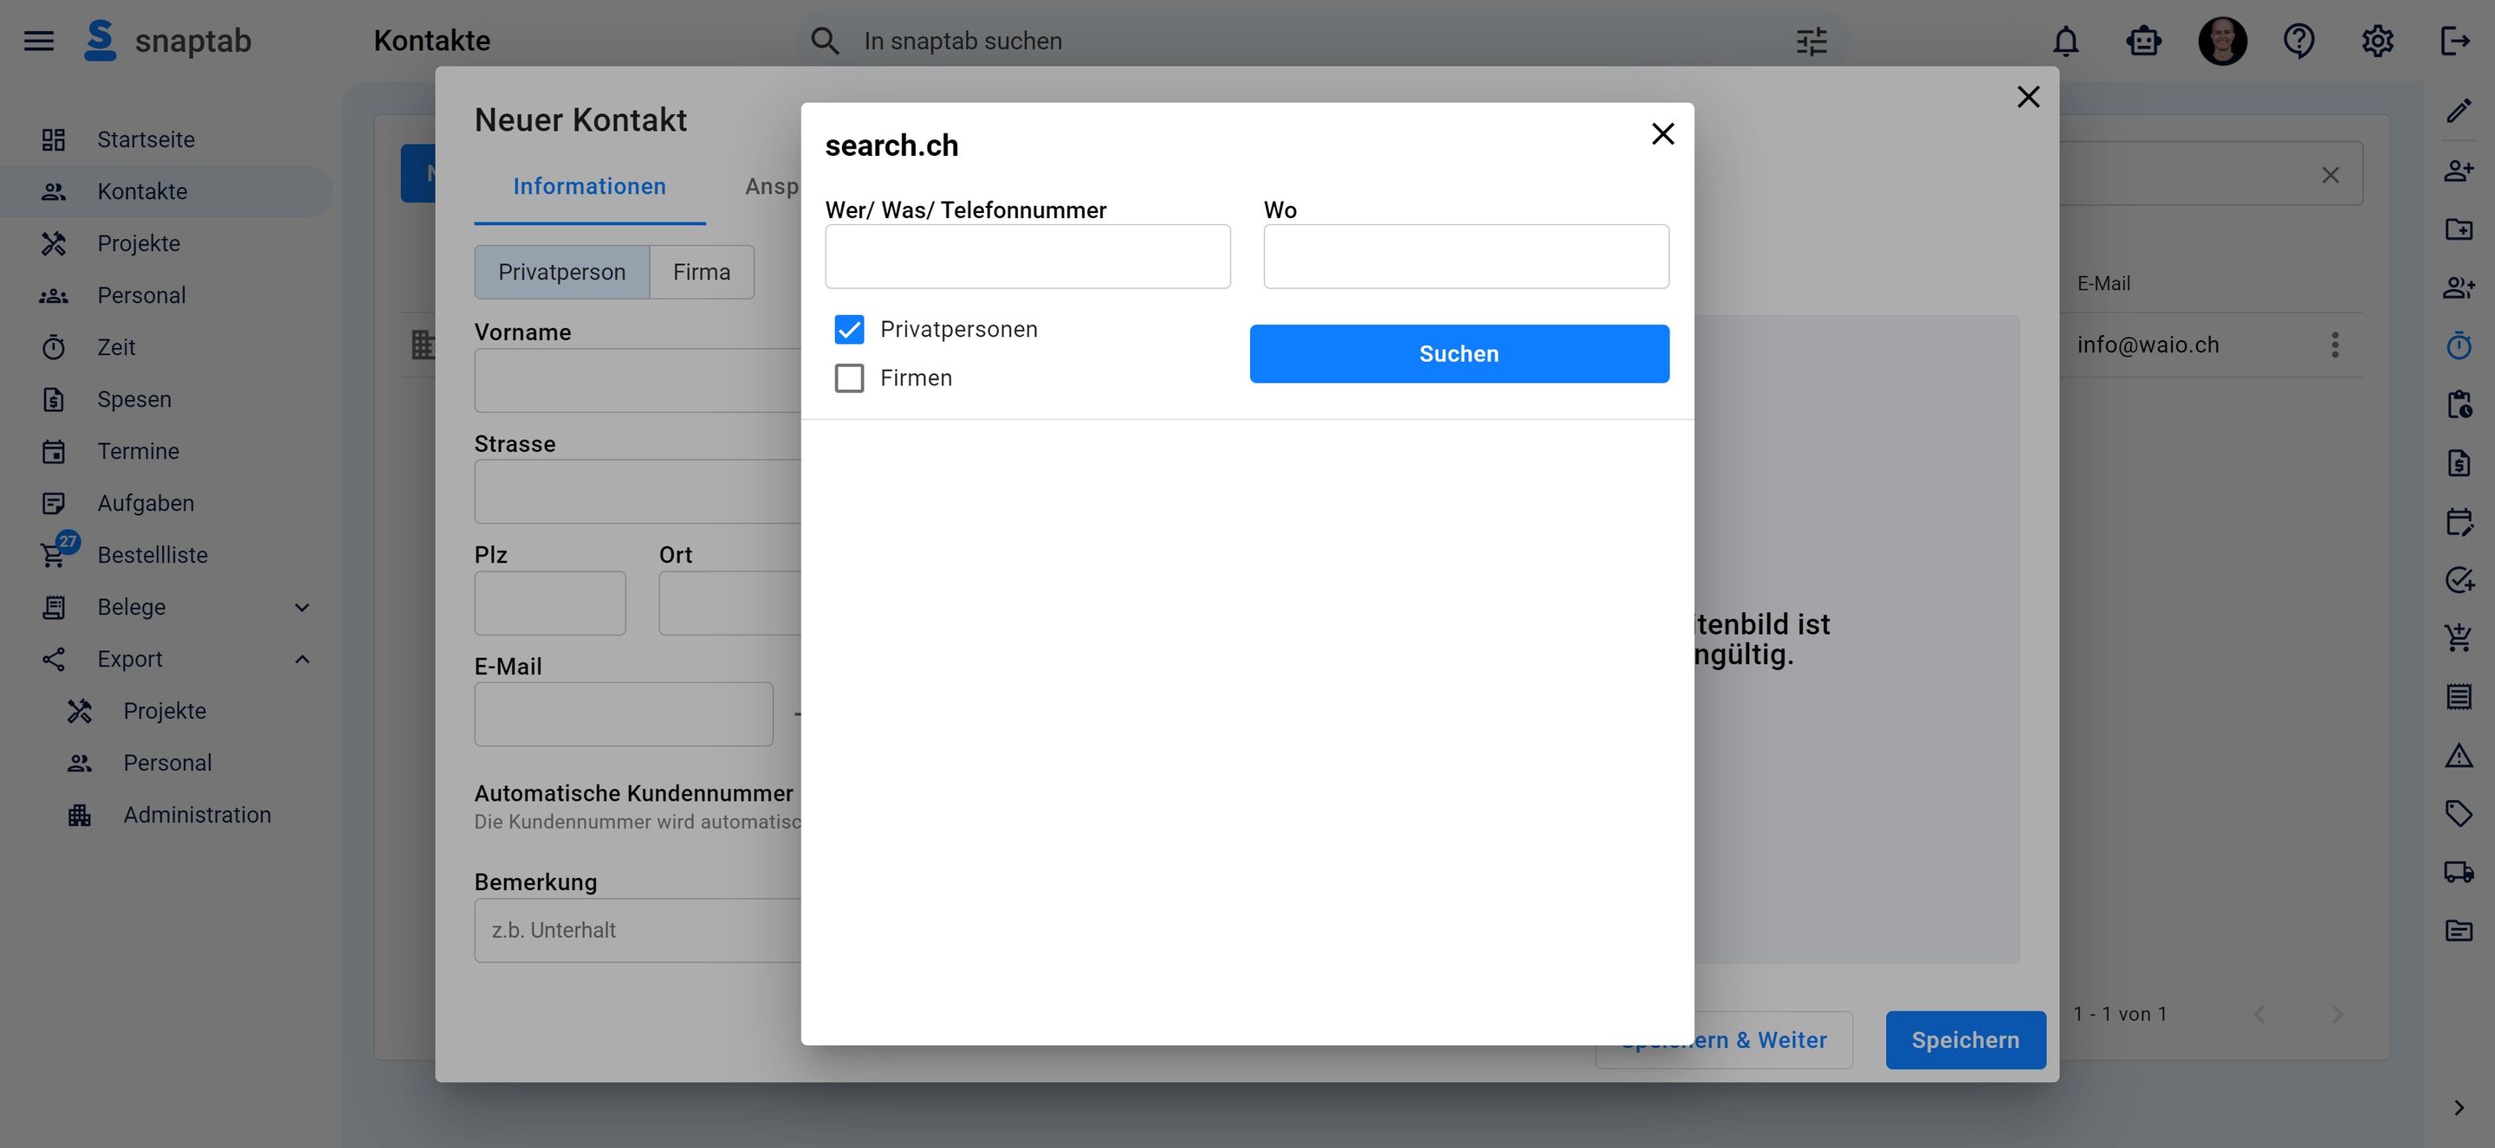Image resolution: width=2495 pixels, height=1148 pixels.
Task: Open the robot assistant icon
Action: pyautogui.click(x=2143, y=41)
